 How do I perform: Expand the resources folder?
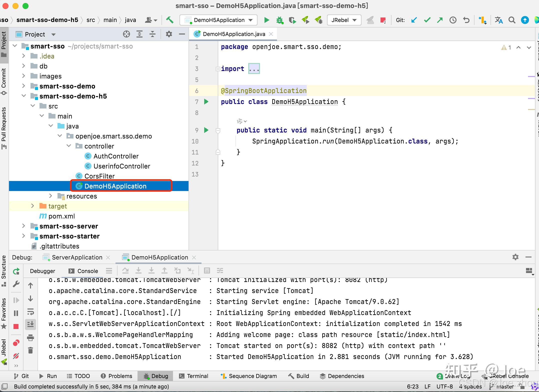pos(50,196)
